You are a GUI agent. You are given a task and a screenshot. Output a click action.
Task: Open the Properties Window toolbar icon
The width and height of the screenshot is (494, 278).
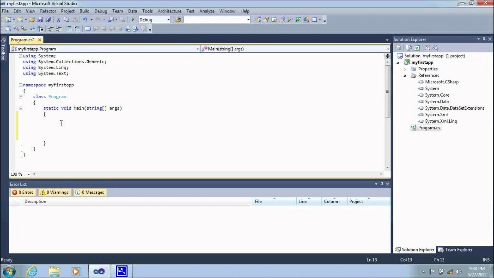pyautogui.click(x=266, y=20)
